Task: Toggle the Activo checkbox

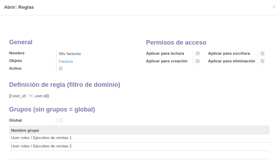Action: (x=61, y=68)
